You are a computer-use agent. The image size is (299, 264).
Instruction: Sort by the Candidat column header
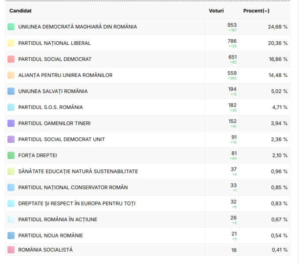click(x=20, y=11)
